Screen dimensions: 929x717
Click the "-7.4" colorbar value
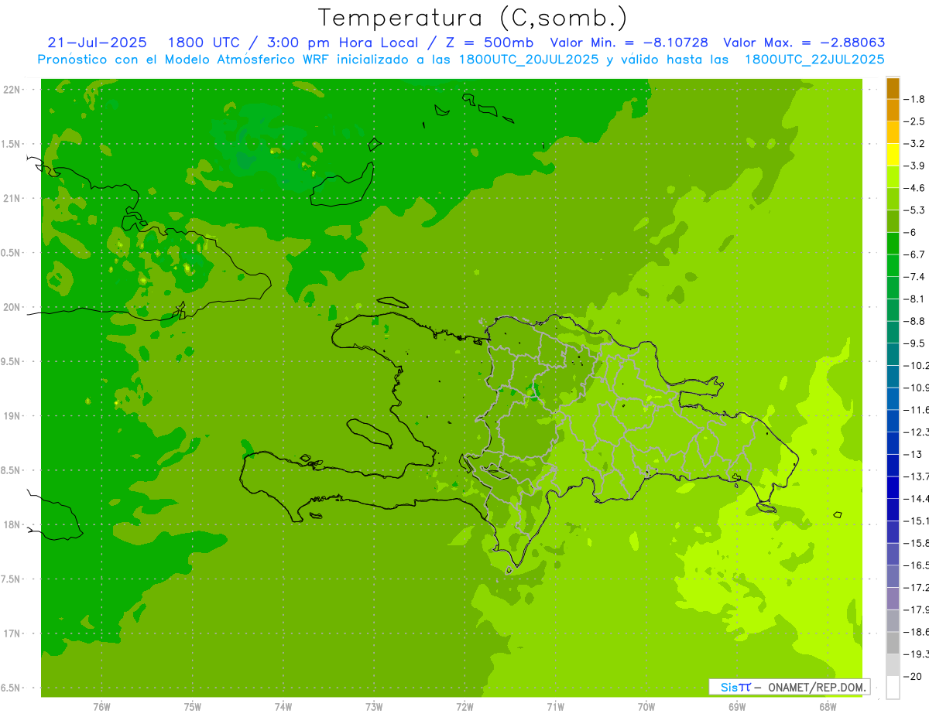(915, 276)
